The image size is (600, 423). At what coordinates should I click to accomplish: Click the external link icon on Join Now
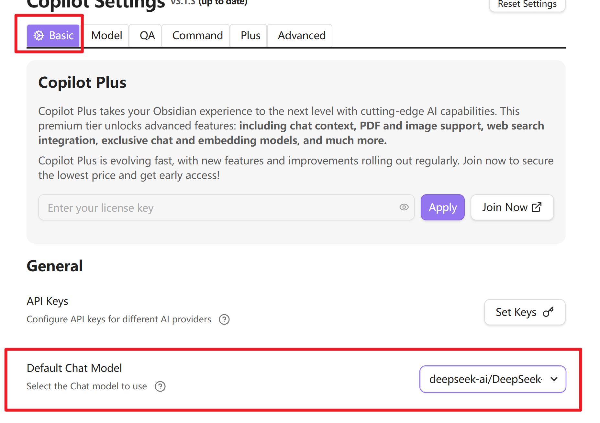coord(537,207)
